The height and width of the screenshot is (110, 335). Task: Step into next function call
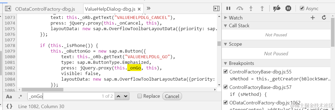251,9
